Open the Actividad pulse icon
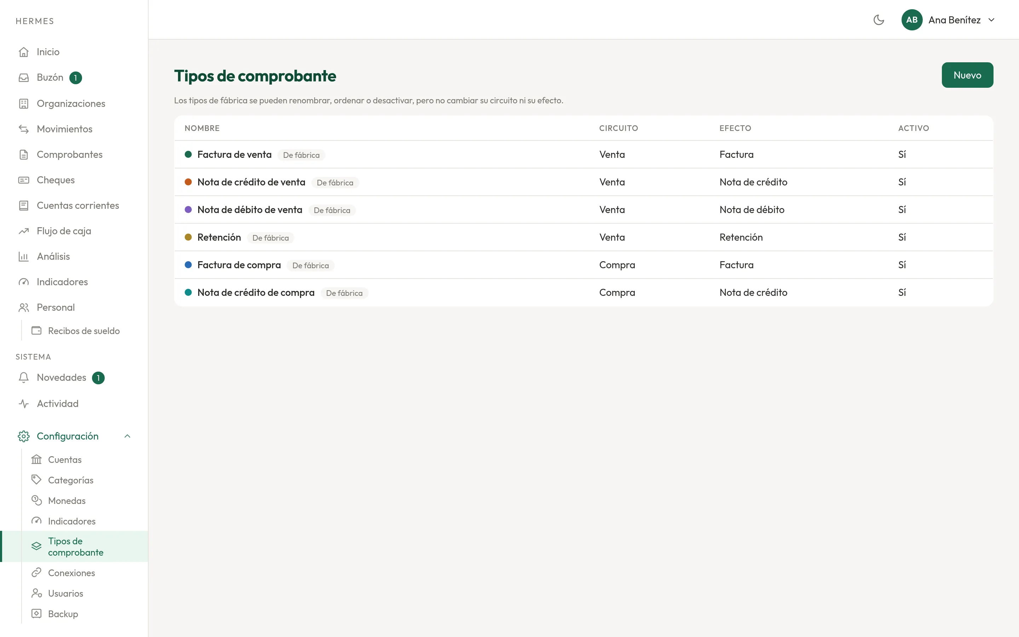 pyautogui.click(x=24, y=403)
